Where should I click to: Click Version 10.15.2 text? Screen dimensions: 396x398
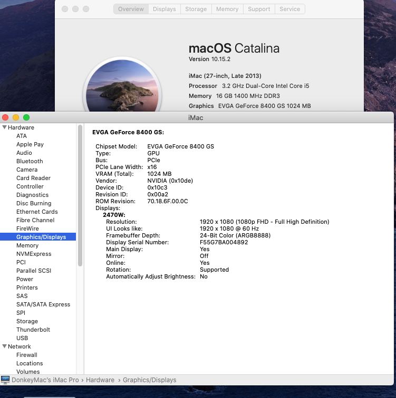coord(209,59)
